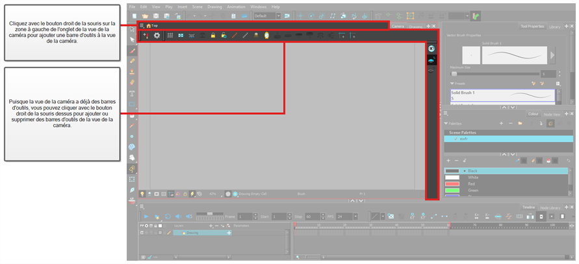
Task: Open the Animation menu
Action: (236, 6)
